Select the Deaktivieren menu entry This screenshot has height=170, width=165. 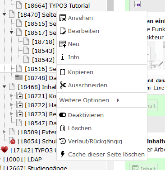(102, 115)
